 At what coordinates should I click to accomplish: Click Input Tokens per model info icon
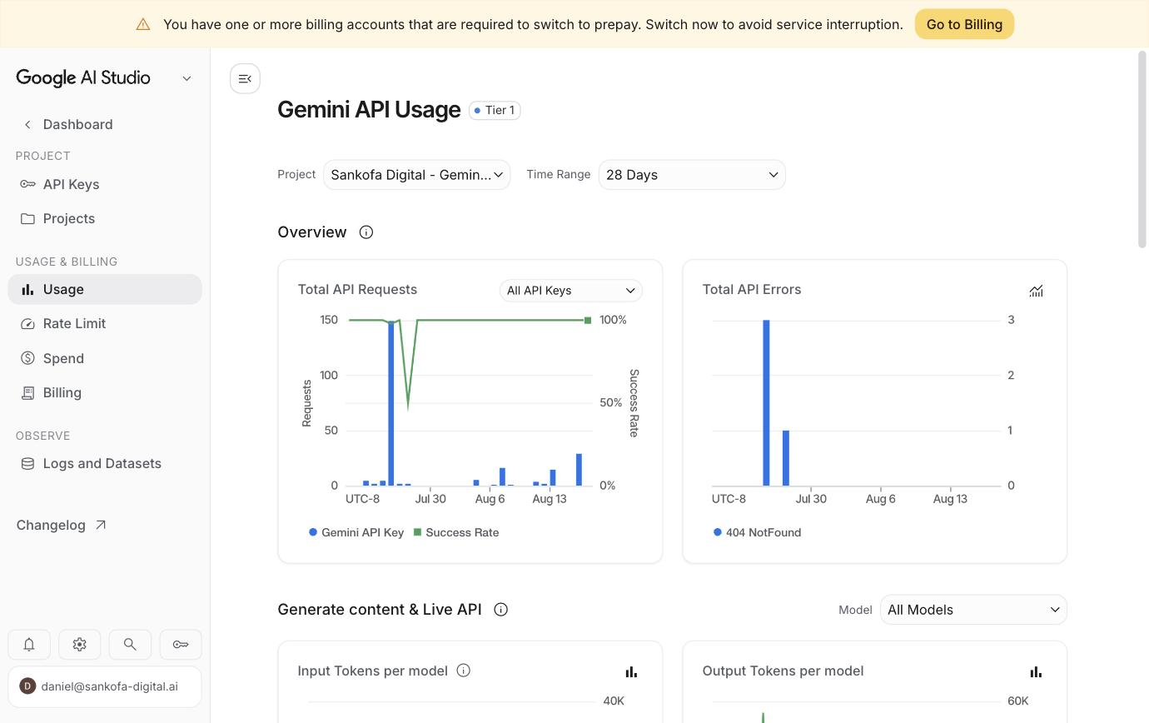coord(464,671)
